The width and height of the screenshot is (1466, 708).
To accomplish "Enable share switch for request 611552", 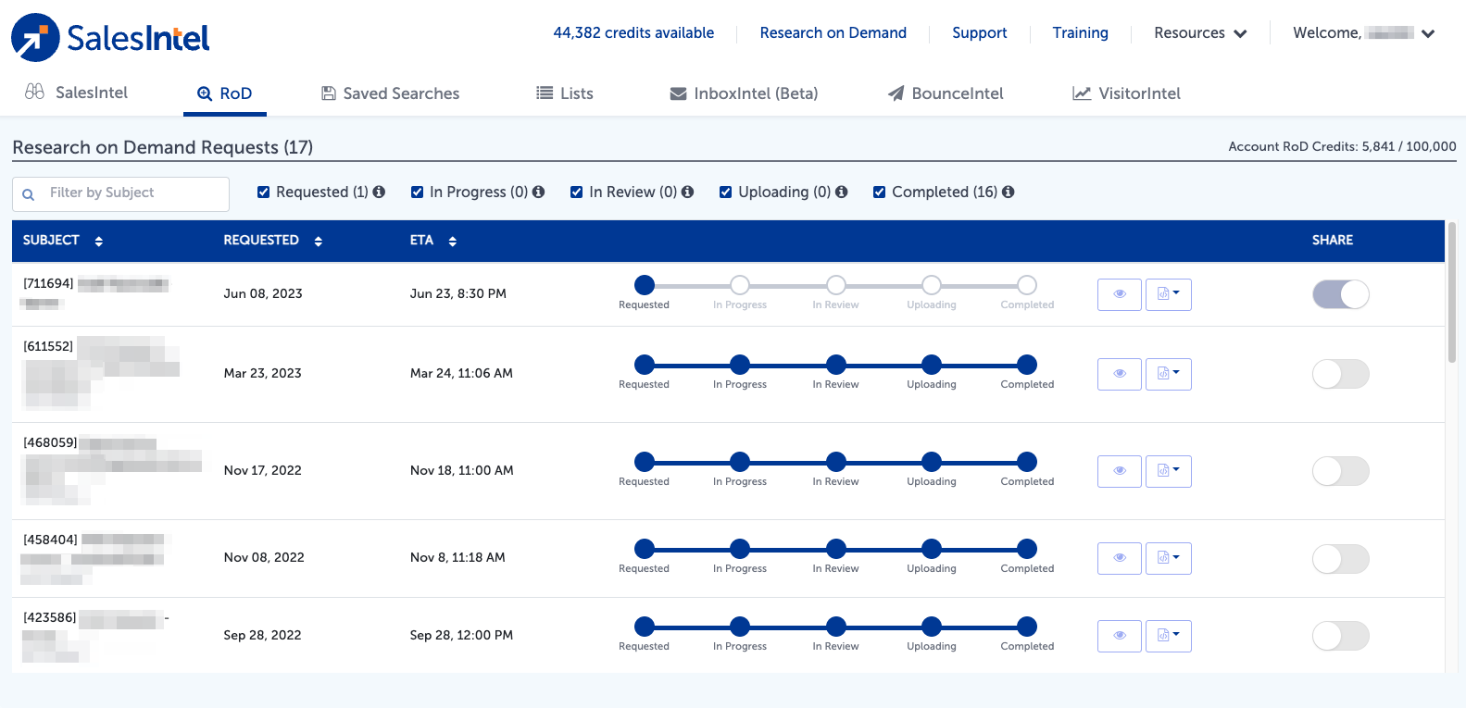I will pyautogui.click(x=1341, y=374).
